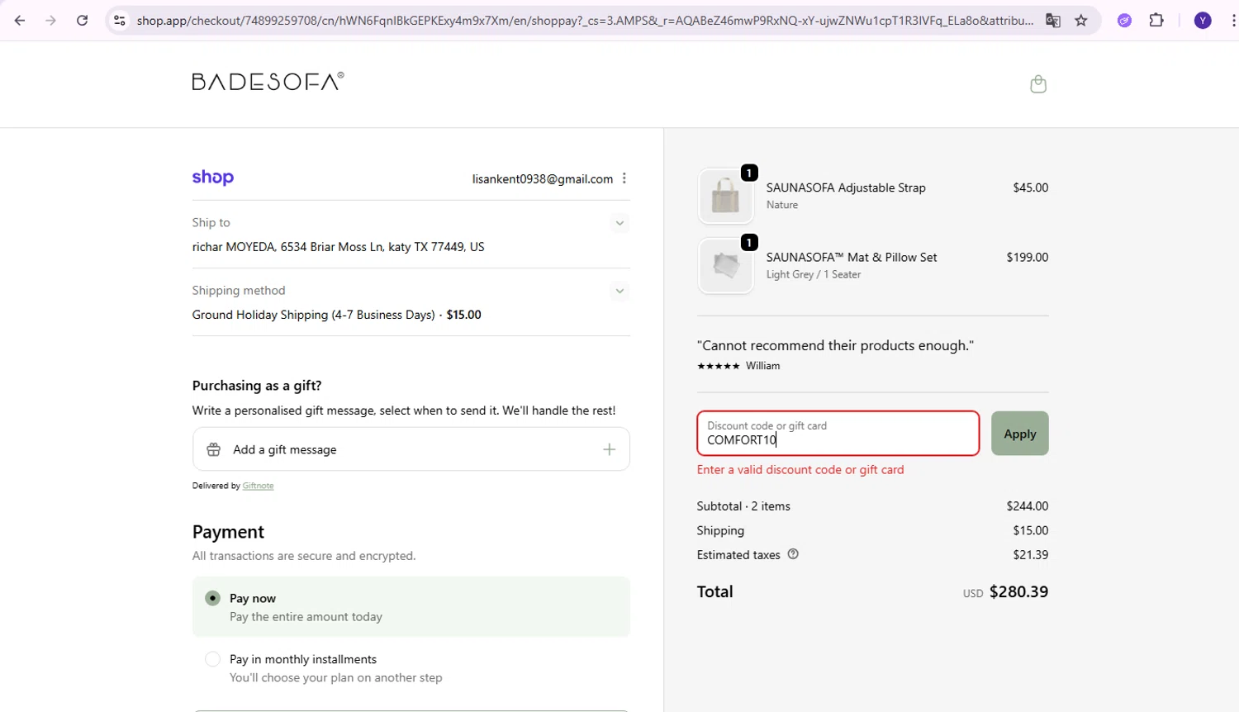Image resolution: width=1239 pixels, height=712 pixels.
Task: Focus the Discount code or gift card field
Action: point(838,434)
